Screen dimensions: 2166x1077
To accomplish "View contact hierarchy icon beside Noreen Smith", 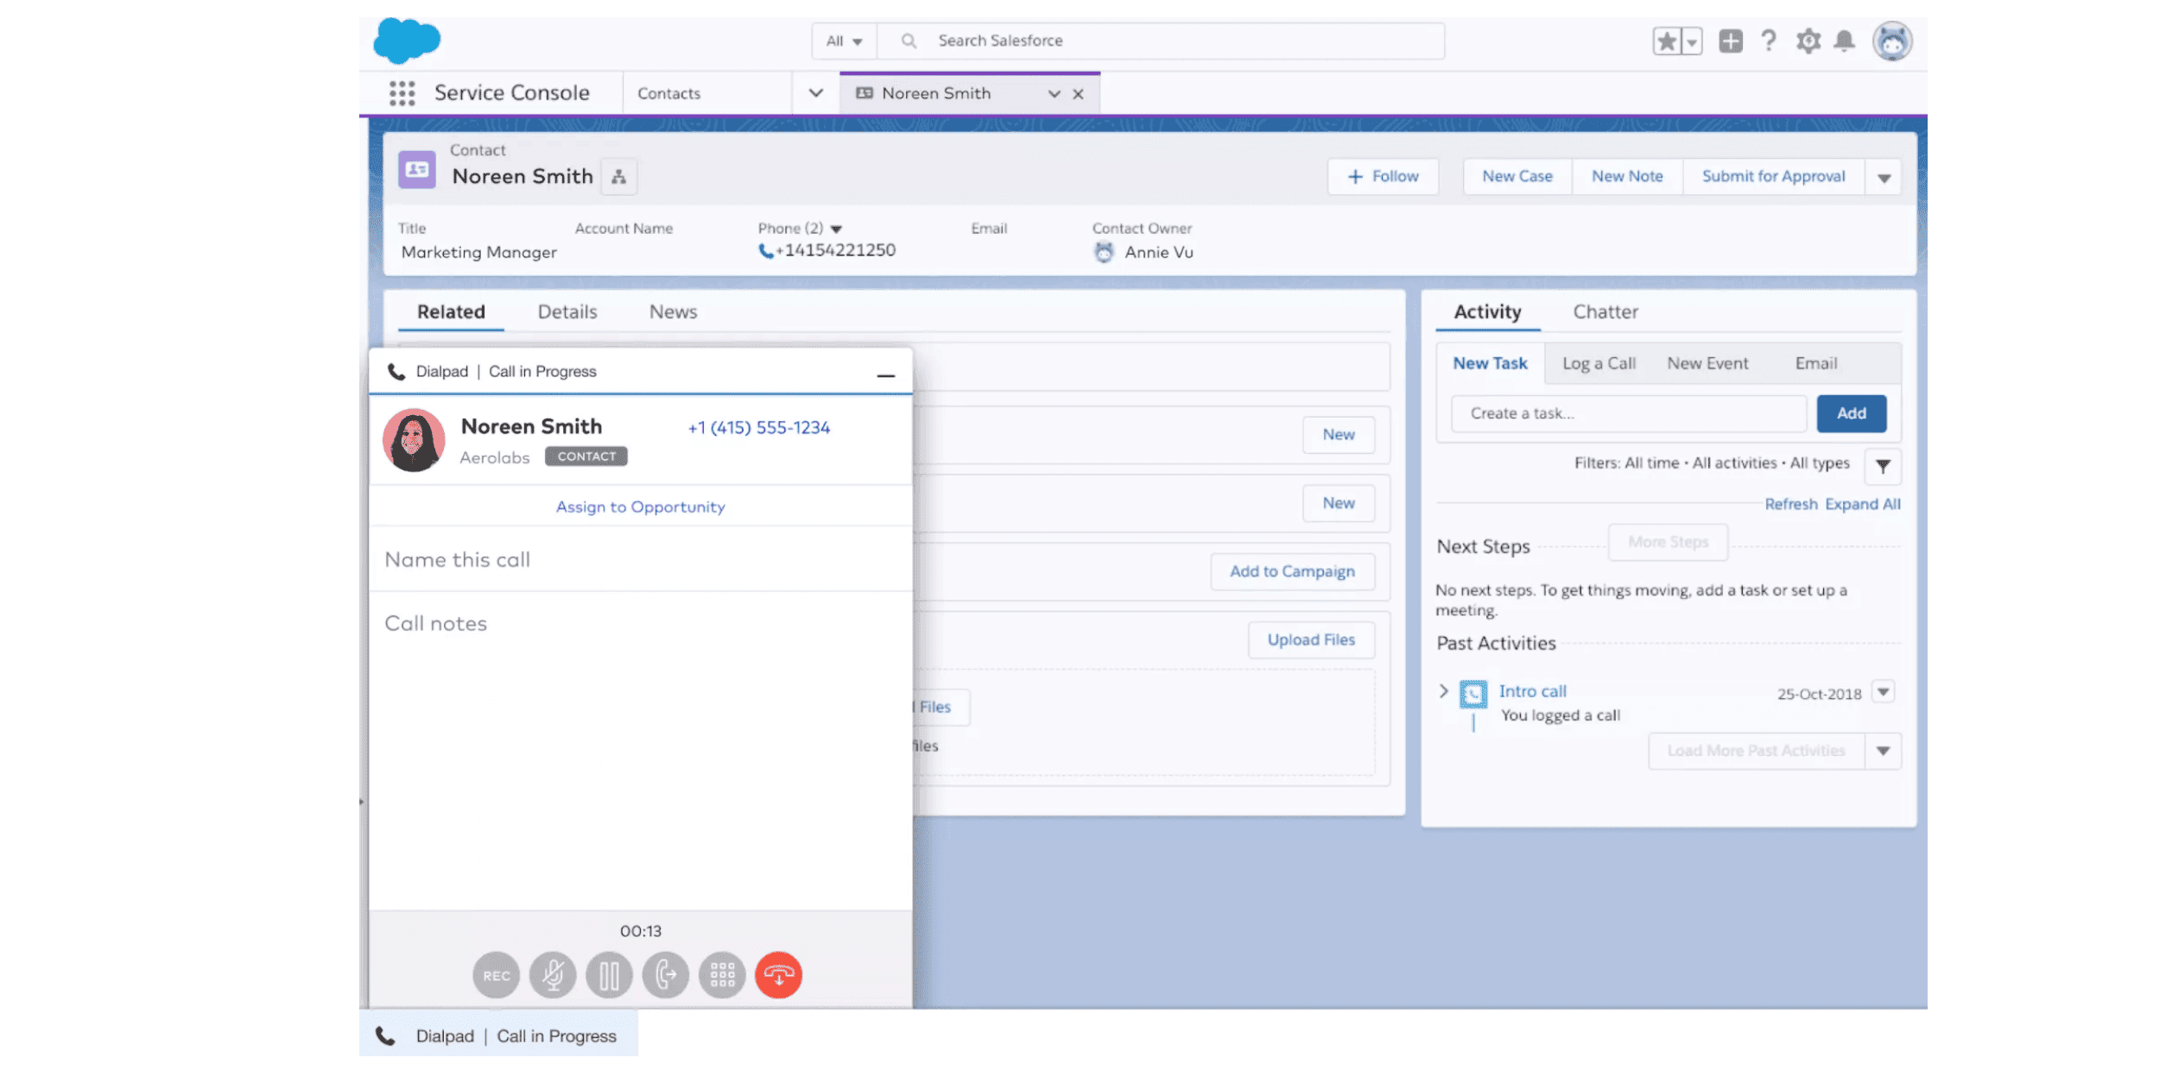I will coord(618,177).
